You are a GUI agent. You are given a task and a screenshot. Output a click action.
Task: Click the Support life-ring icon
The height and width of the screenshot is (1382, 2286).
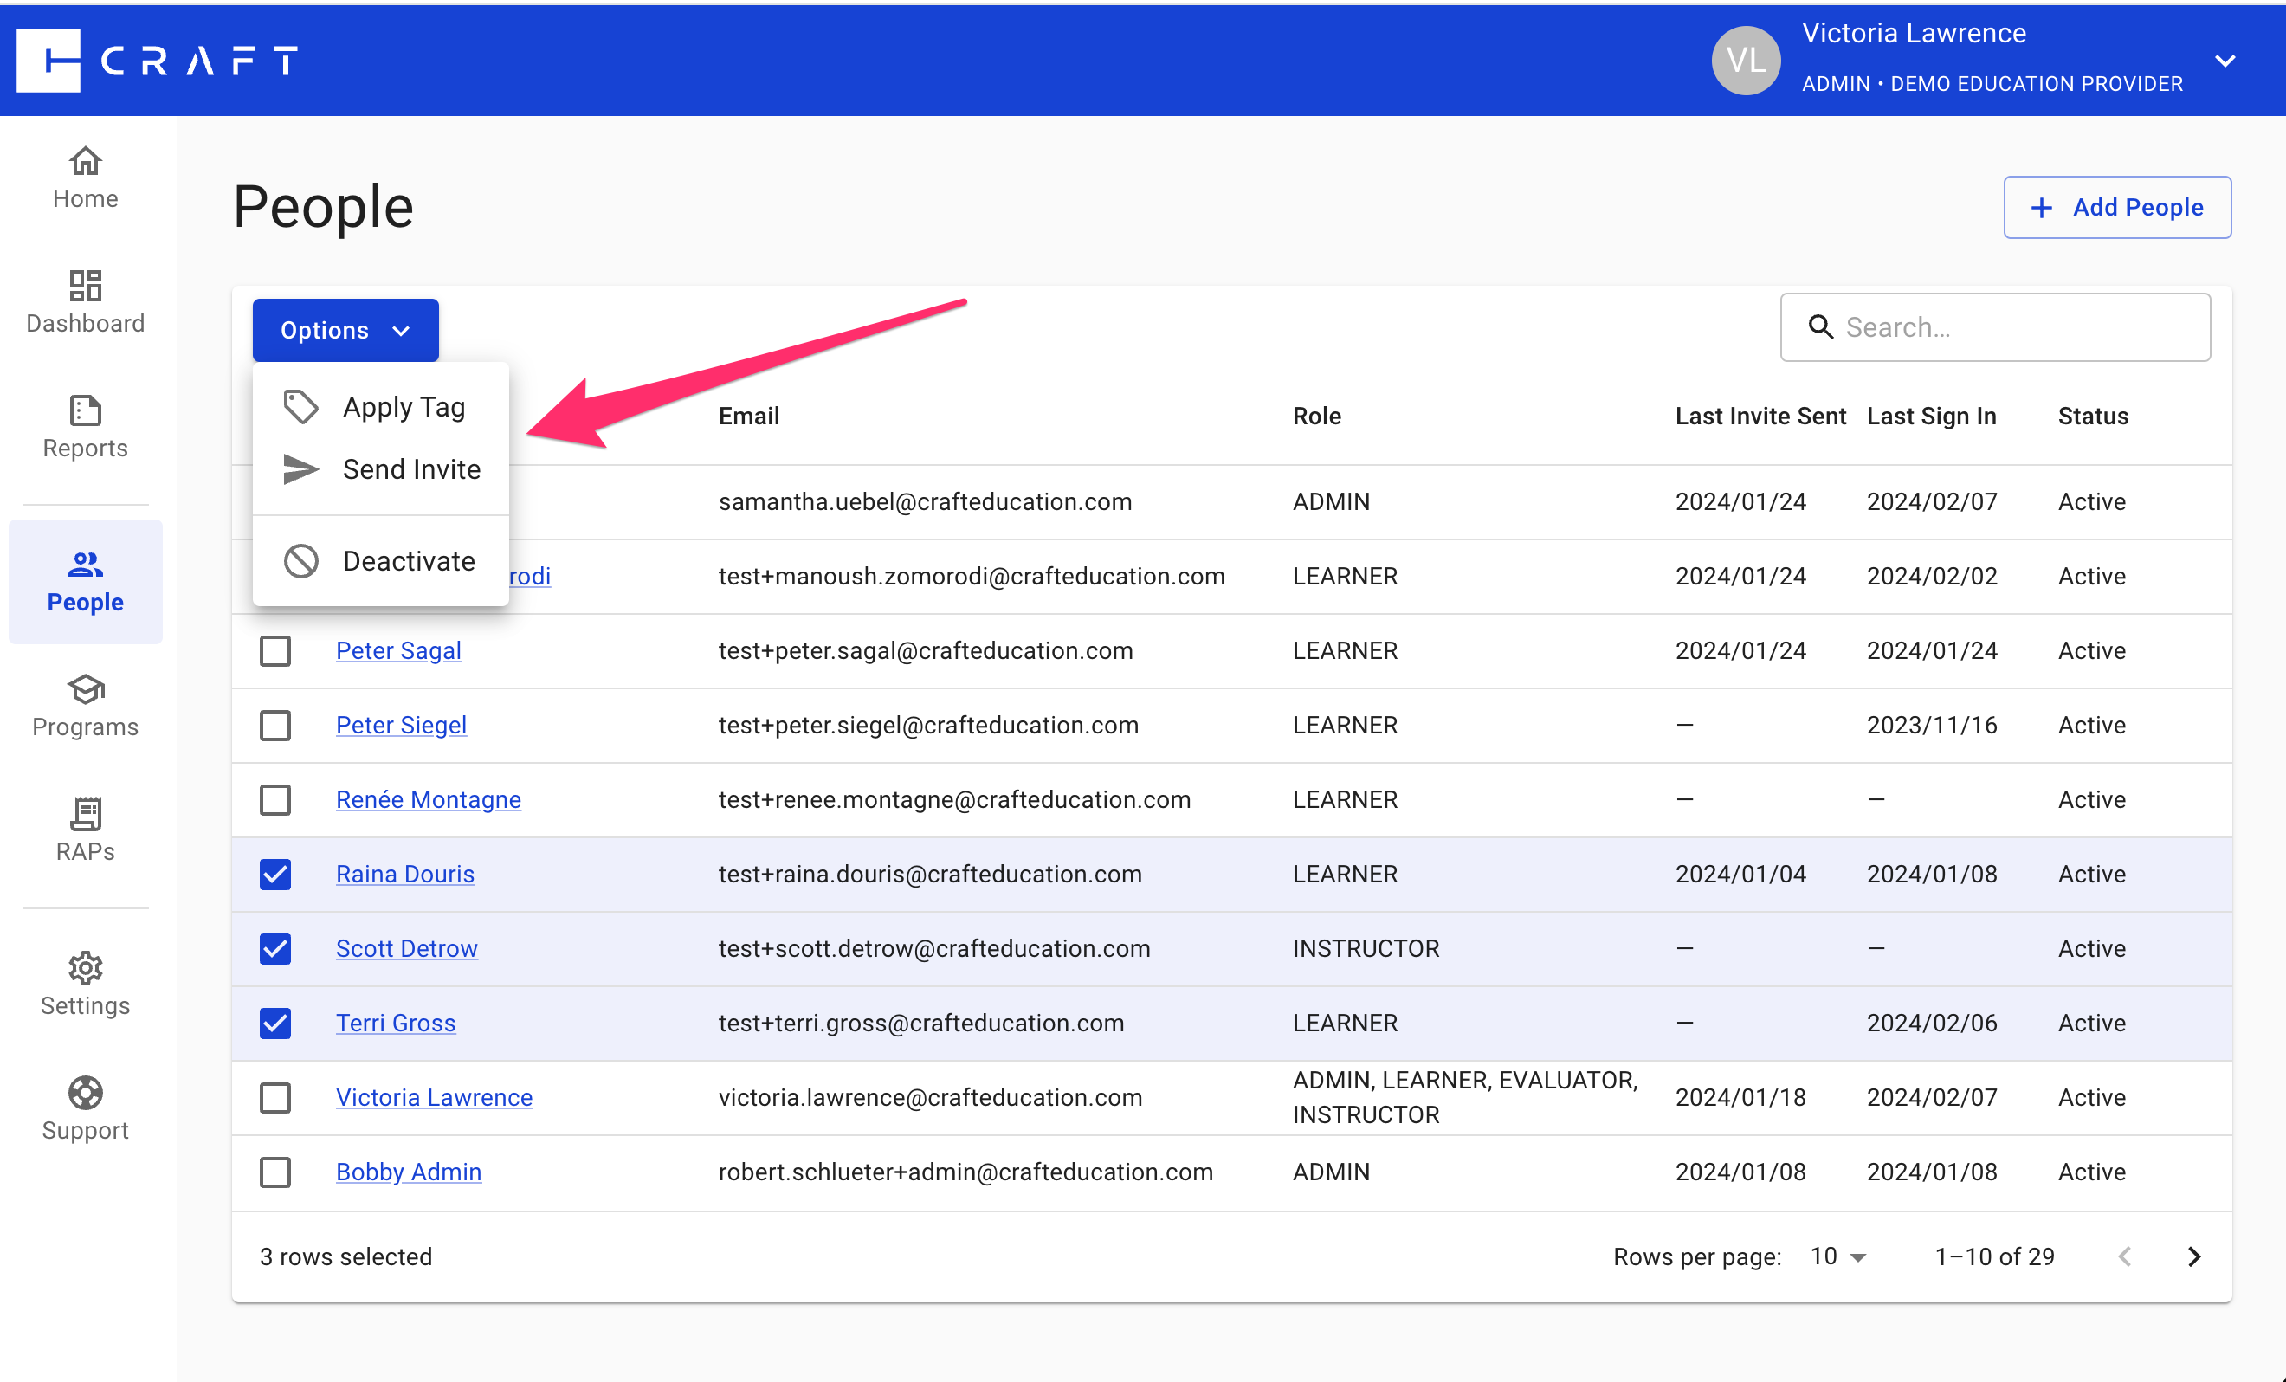pyautogui.click(x=85, y=1094)
